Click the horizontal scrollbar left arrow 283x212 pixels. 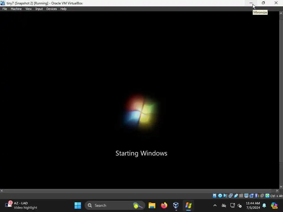[x=2, y=191]
